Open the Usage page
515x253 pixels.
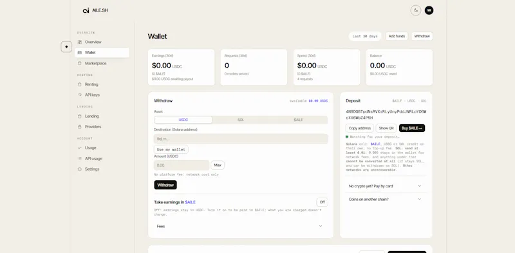[102, 148]
